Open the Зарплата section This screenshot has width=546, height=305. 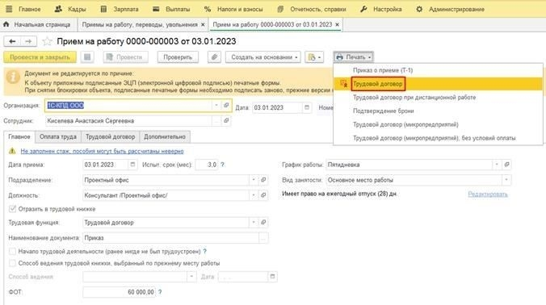pyautogui.click(x=120, y=9)
